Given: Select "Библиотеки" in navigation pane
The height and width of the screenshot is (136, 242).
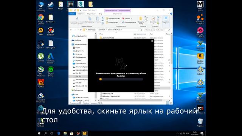Looking at the screenshot, I should click(79, 90).
